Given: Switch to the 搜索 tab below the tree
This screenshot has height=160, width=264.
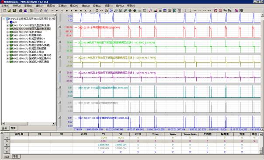Looking at the screenshot, I should point(13,128).
